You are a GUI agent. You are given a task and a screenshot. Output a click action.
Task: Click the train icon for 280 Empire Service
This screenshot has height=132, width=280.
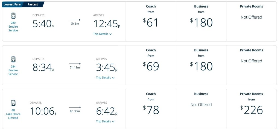coord(13,16)
